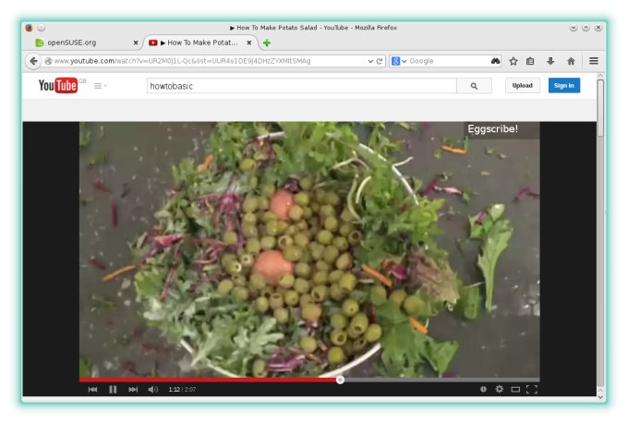Go to the home page icon
The height and width of the screenshot is (424, 628).
point(571,61)
